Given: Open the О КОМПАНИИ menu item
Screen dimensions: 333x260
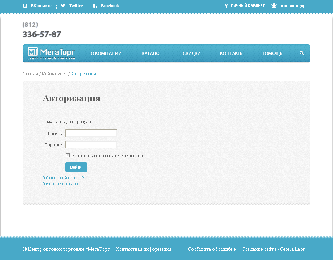Looking at the screenshot, I should coord(106,53).
